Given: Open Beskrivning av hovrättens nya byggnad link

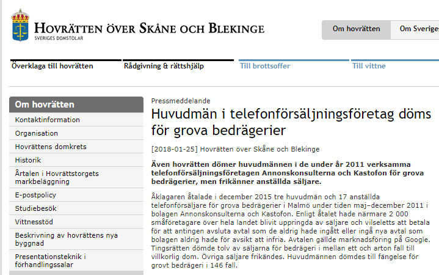Looking at the screenshot, I should pyautogui.click(x=76, y=239).
